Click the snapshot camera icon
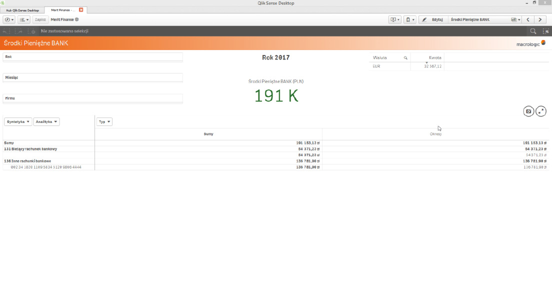 [528, 111]
